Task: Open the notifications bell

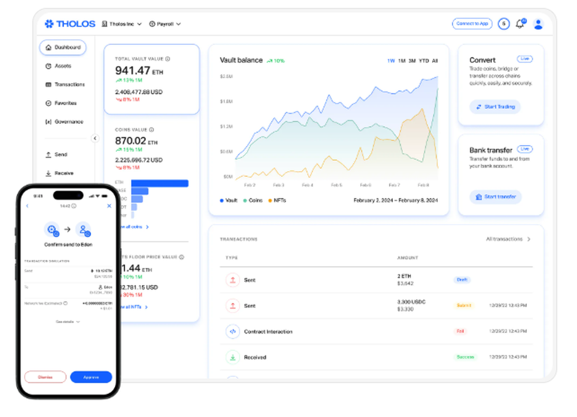Action: [520, 24]
